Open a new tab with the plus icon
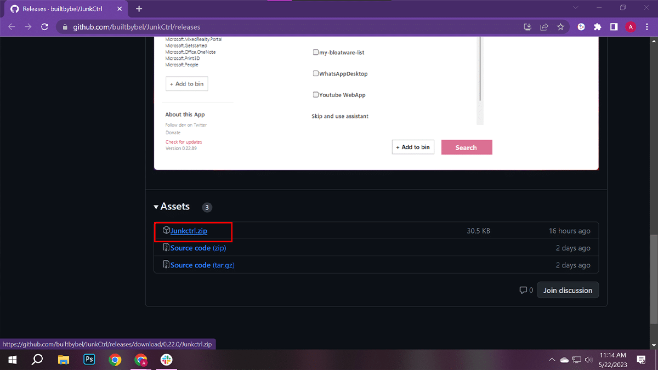Image resolution: width=658 pixels, height=370 pixels. coord(139,9)
